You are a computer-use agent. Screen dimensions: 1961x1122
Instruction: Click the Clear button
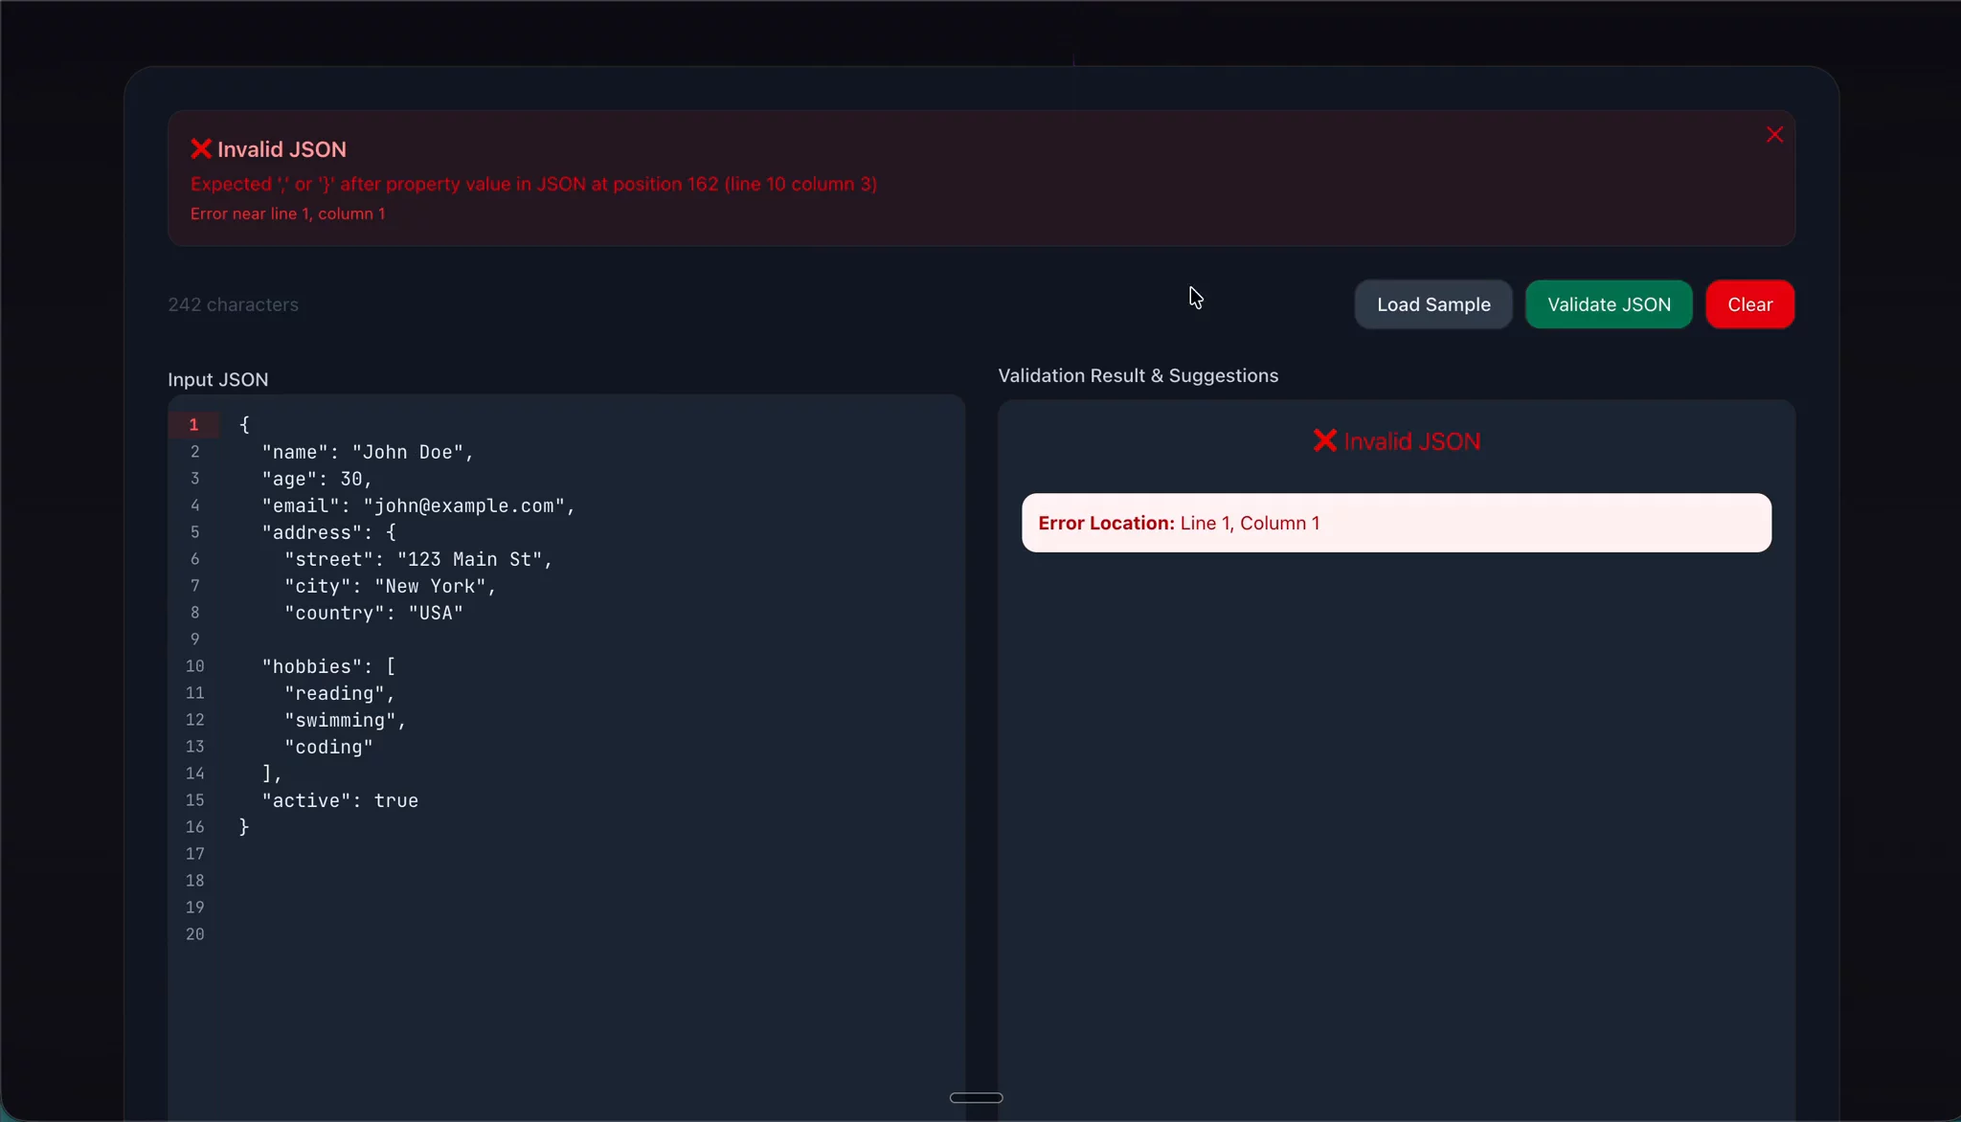tap(1748, 303)
